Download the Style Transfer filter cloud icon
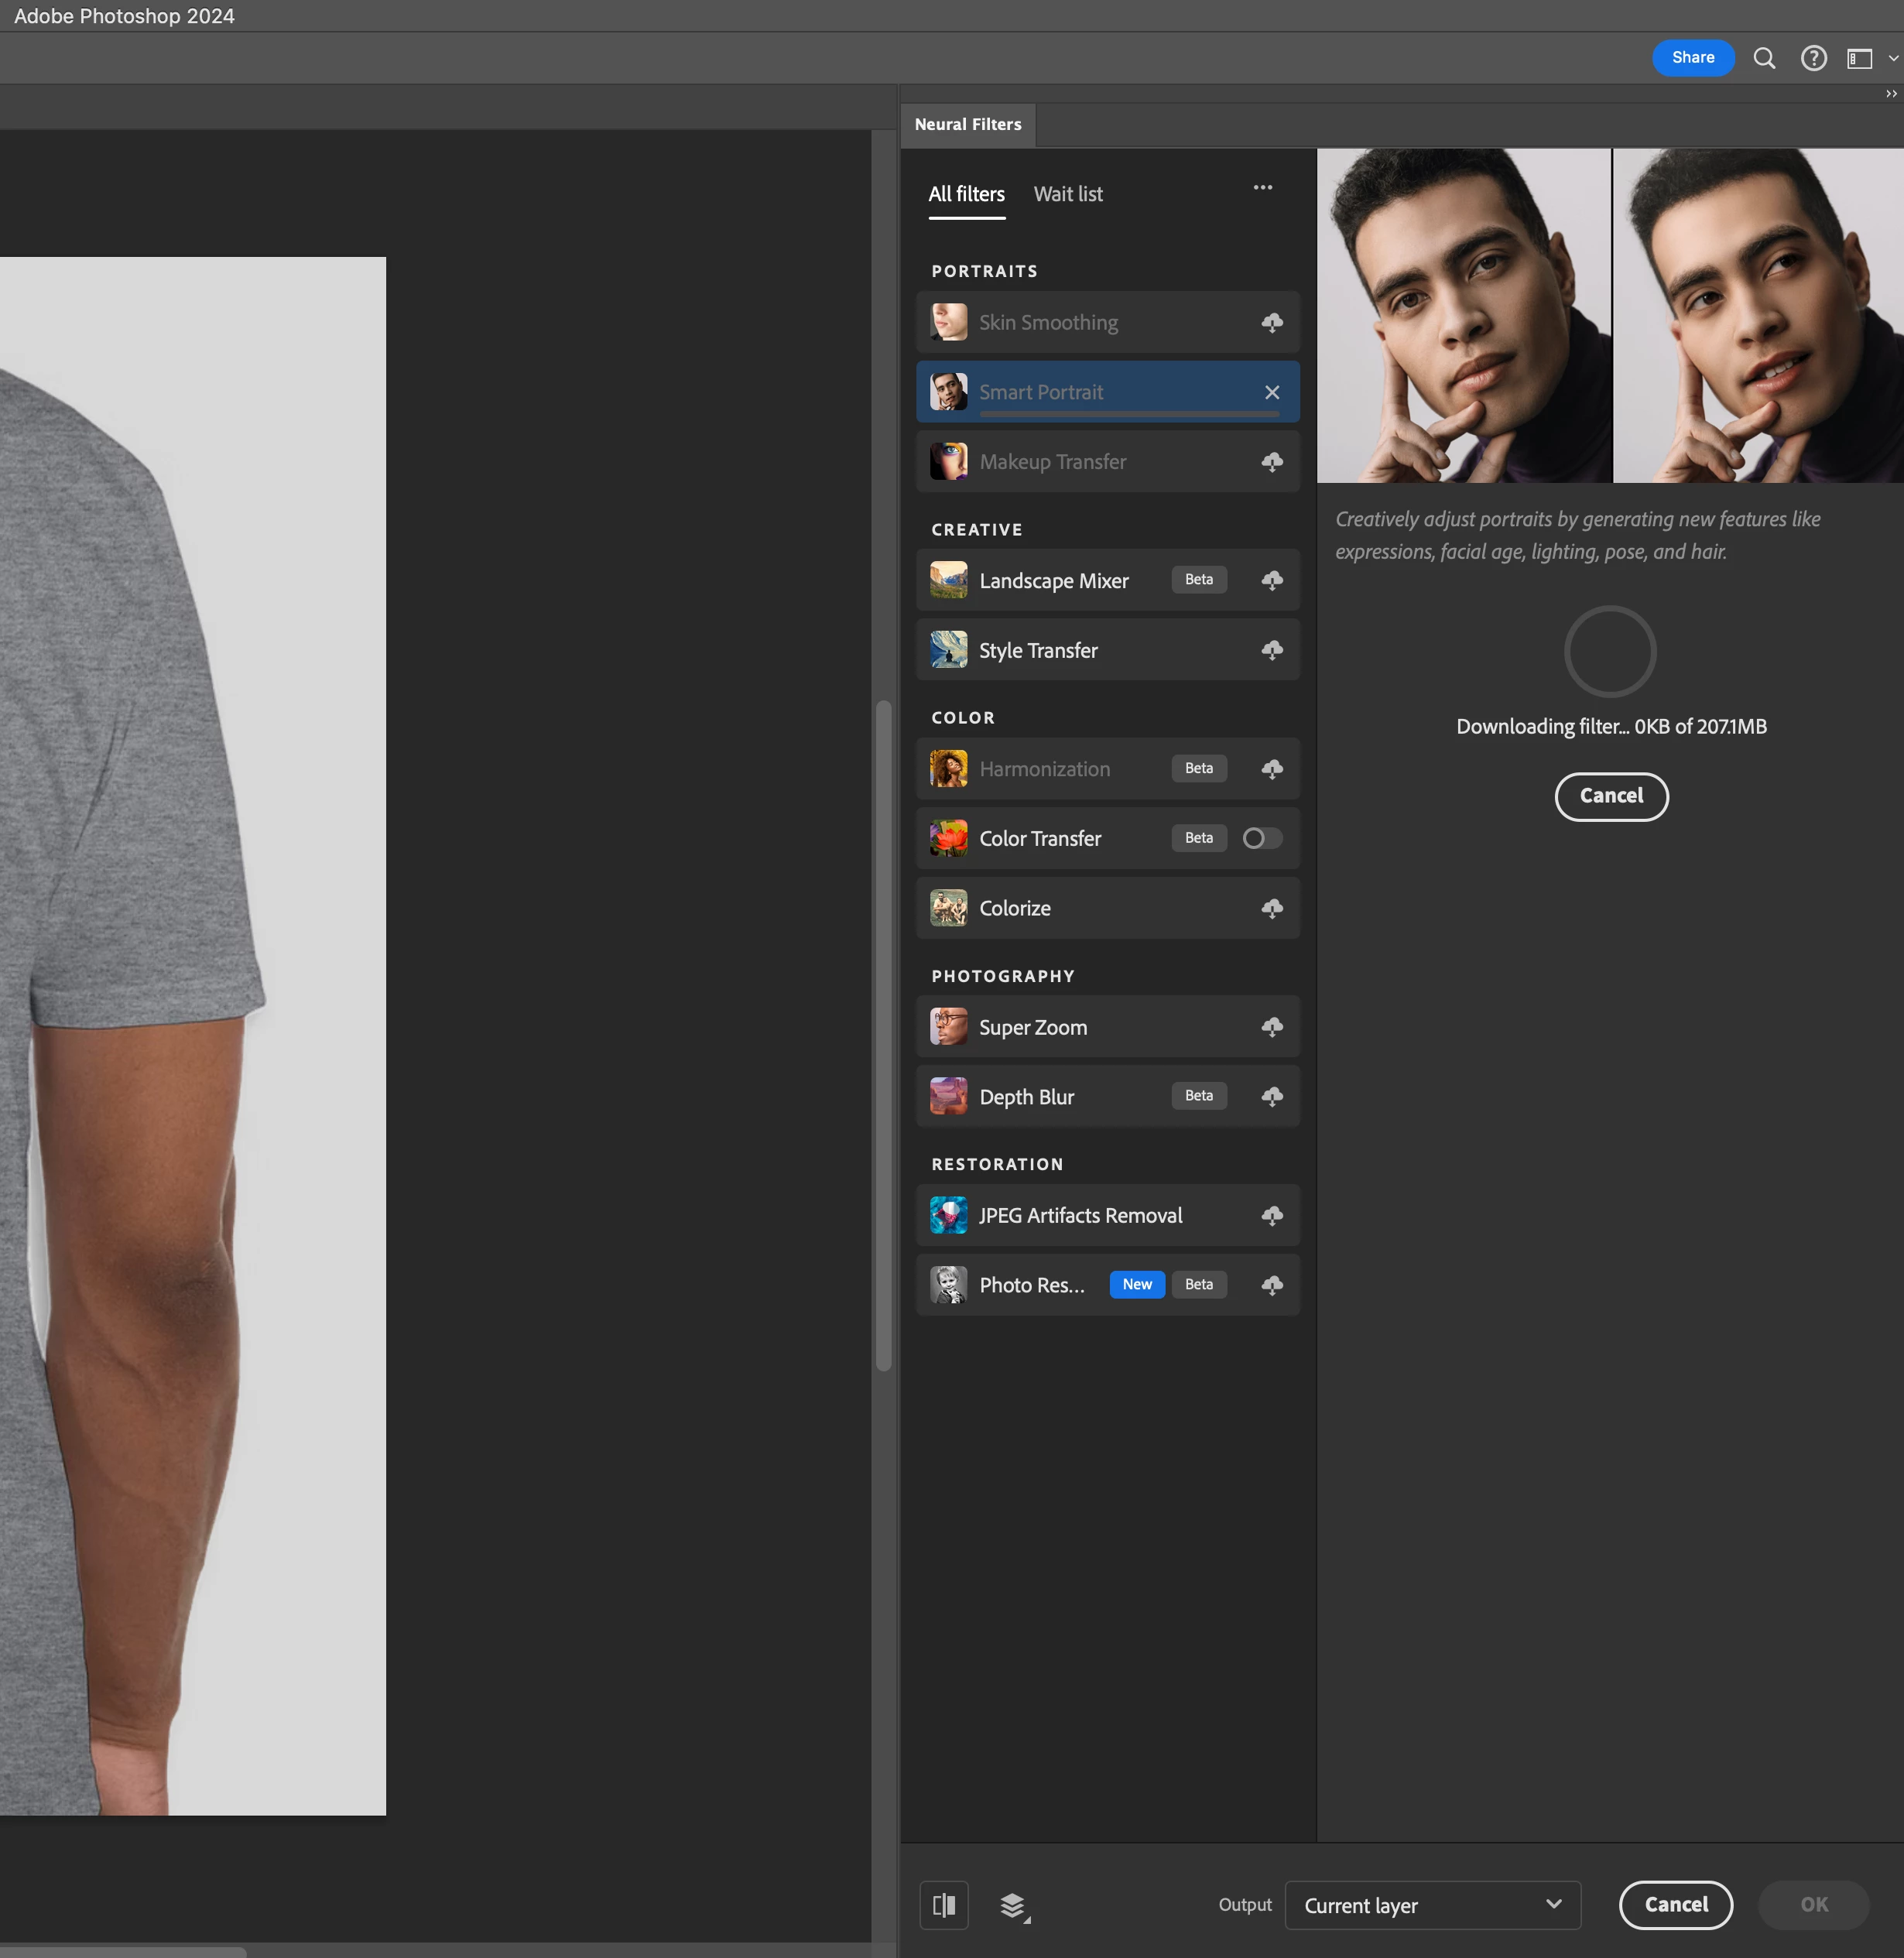 pyautogui.click(x=1271, y=650)
